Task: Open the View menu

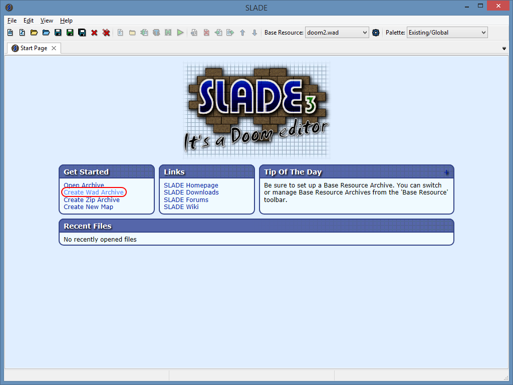Action: pyautogui.click(x=47, y=20)
